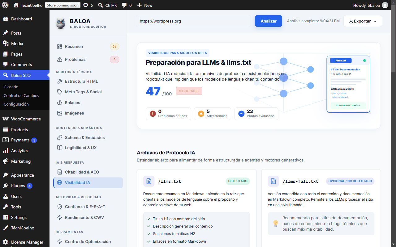The image size is (396, 247).
Task: Open Citabilidad & AEO section
Action: tap(88, 172)
